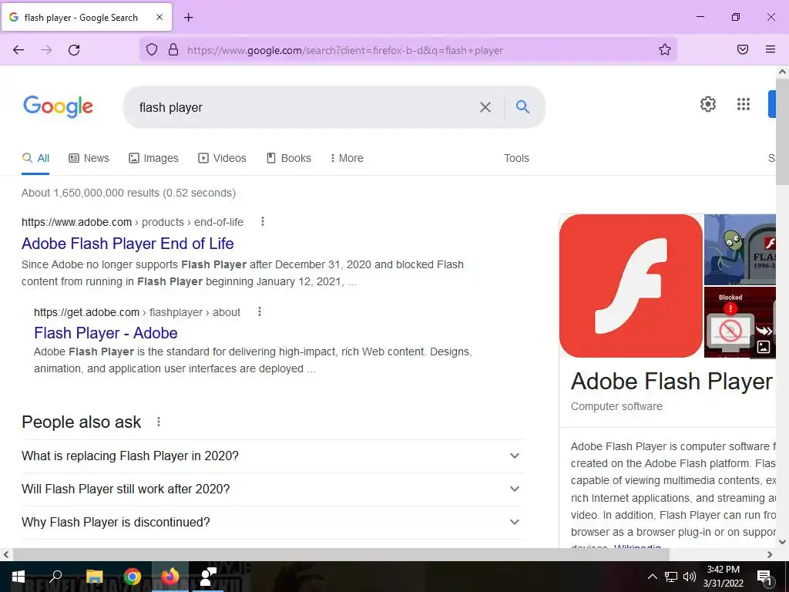Click About 1,650,000,000 results text
The width and height of the screenshot is (789, 592).
(129, 193)
